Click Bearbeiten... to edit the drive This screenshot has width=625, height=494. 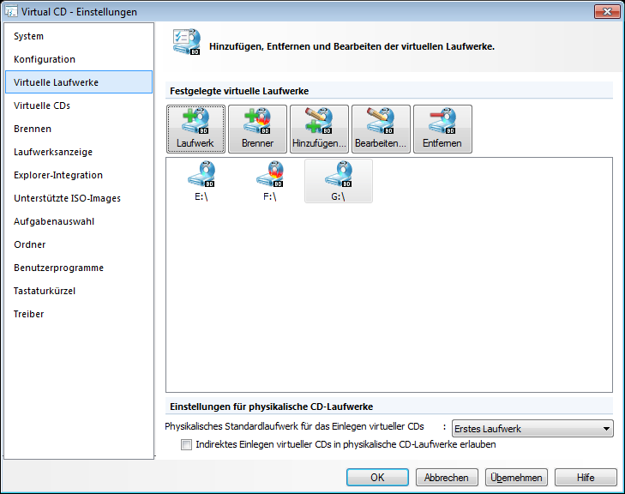[381, 129]
